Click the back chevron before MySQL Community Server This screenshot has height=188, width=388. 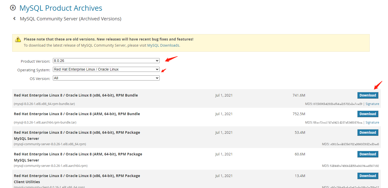14,19
